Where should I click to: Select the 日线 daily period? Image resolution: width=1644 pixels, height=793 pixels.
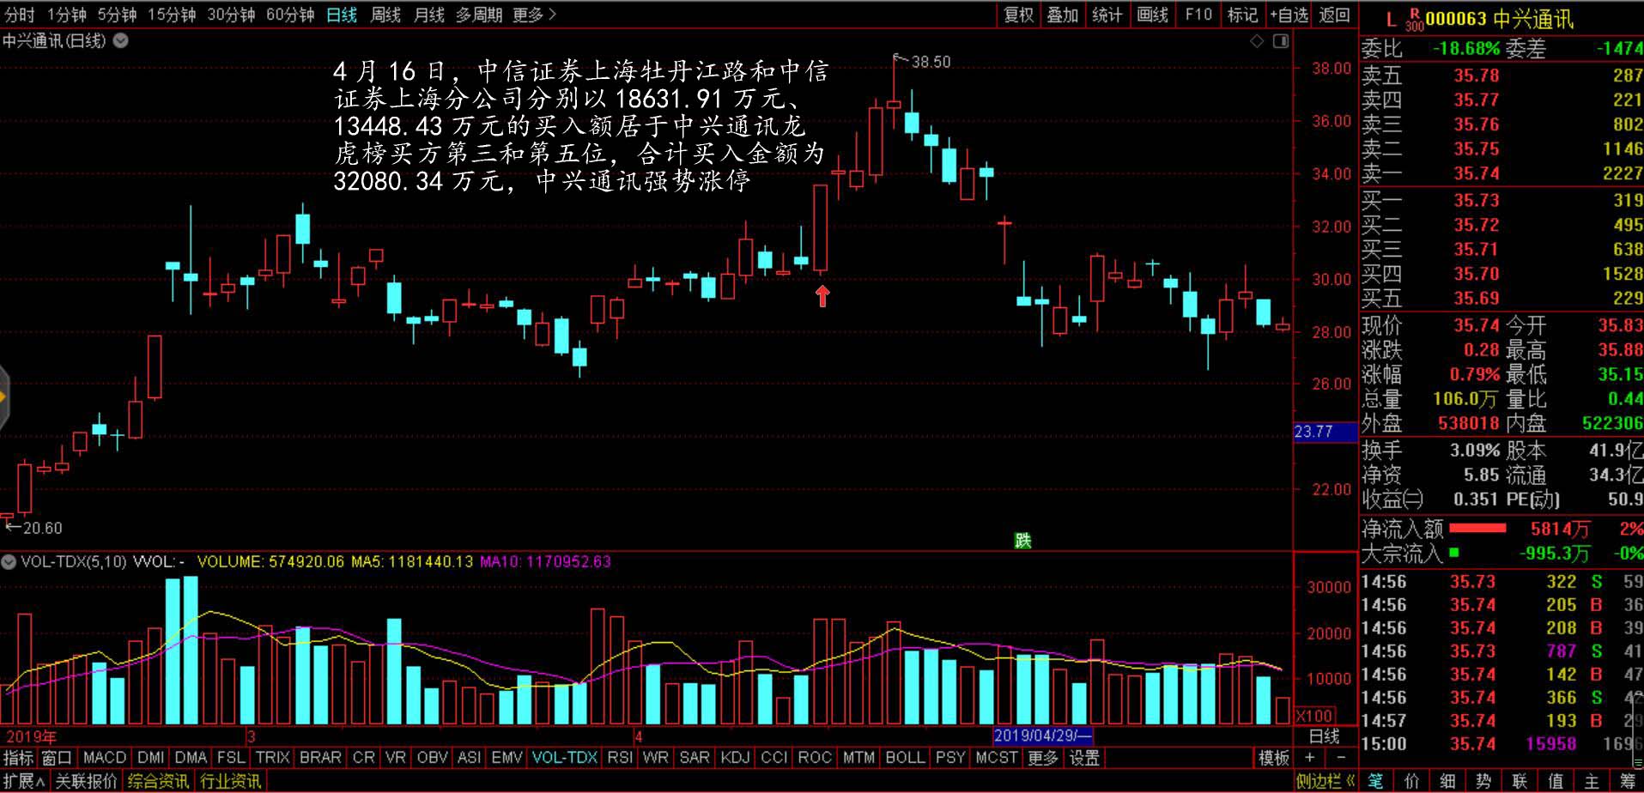click(x=342, y=15)
